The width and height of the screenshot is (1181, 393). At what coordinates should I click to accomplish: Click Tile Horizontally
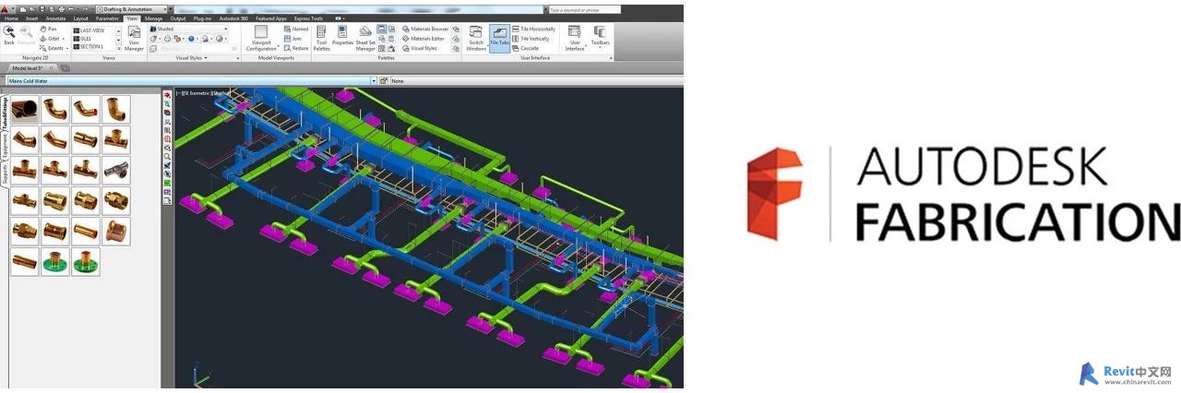[533, 29]
